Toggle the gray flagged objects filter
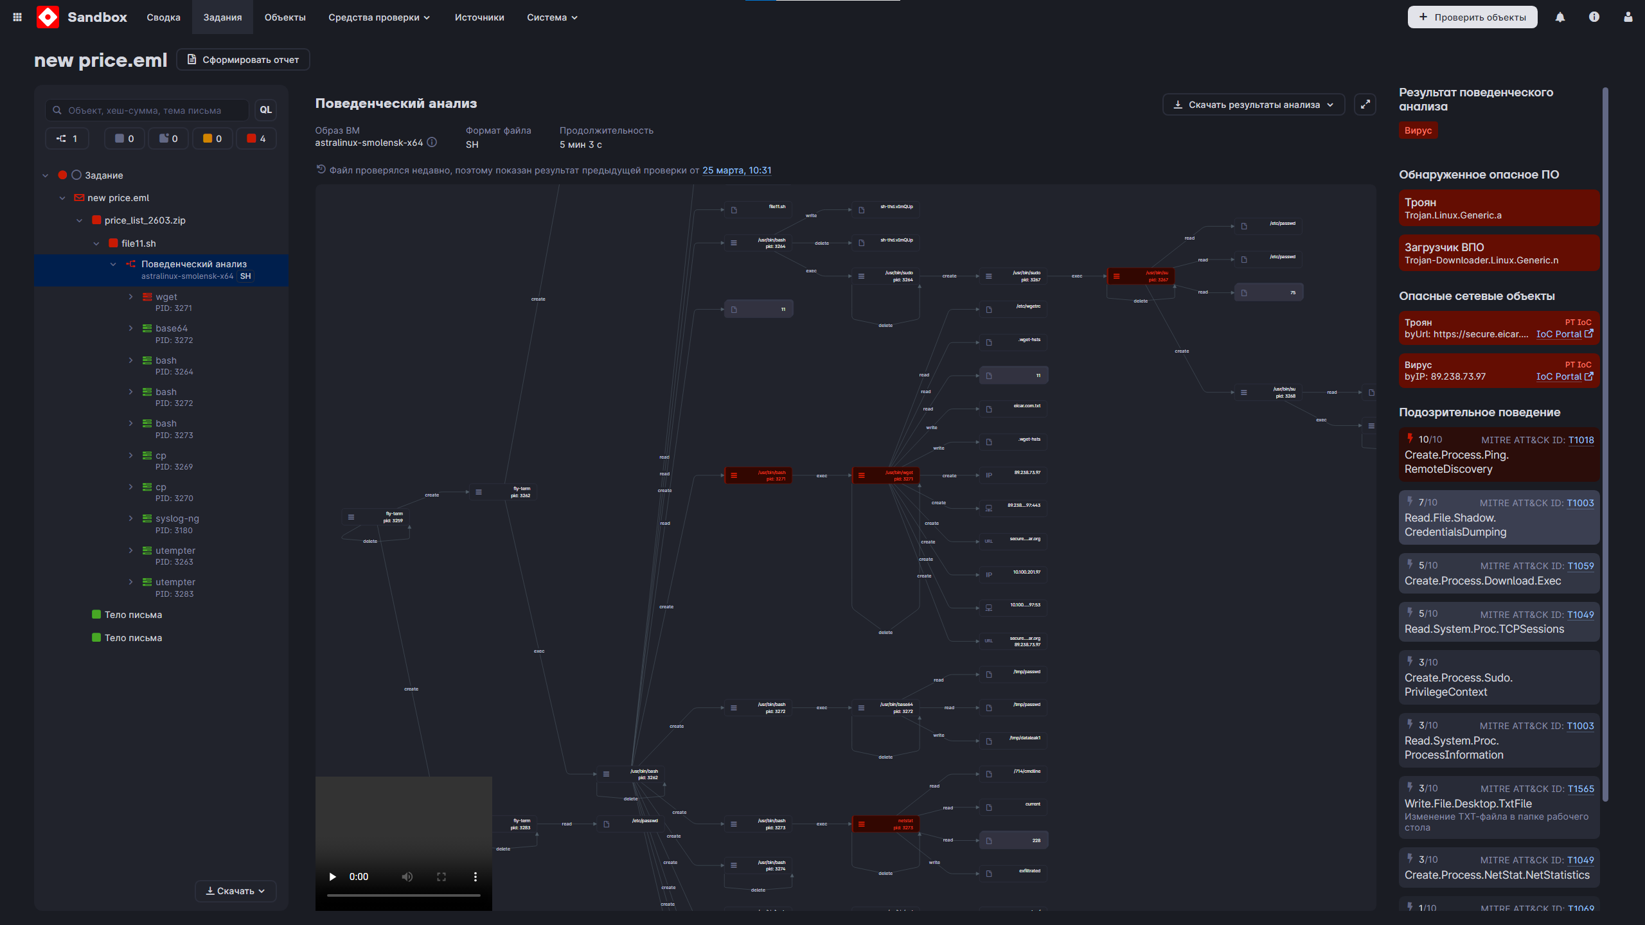 pos(168,139)
